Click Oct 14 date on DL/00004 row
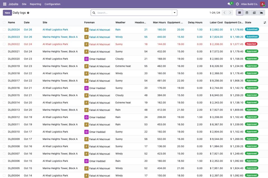The height and width of the screenshot is (178, 268). click(x=28, y=175)
